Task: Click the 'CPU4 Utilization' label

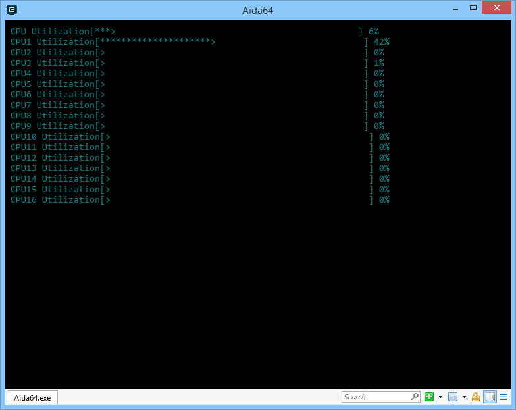Action: [x=53, y=74]
